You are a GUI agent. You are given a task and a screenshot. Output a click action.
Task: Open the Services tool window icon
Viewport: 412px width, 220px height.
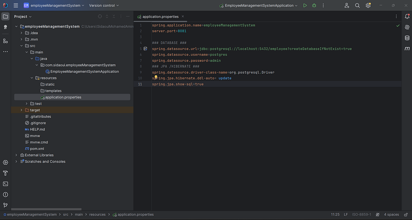5,163
